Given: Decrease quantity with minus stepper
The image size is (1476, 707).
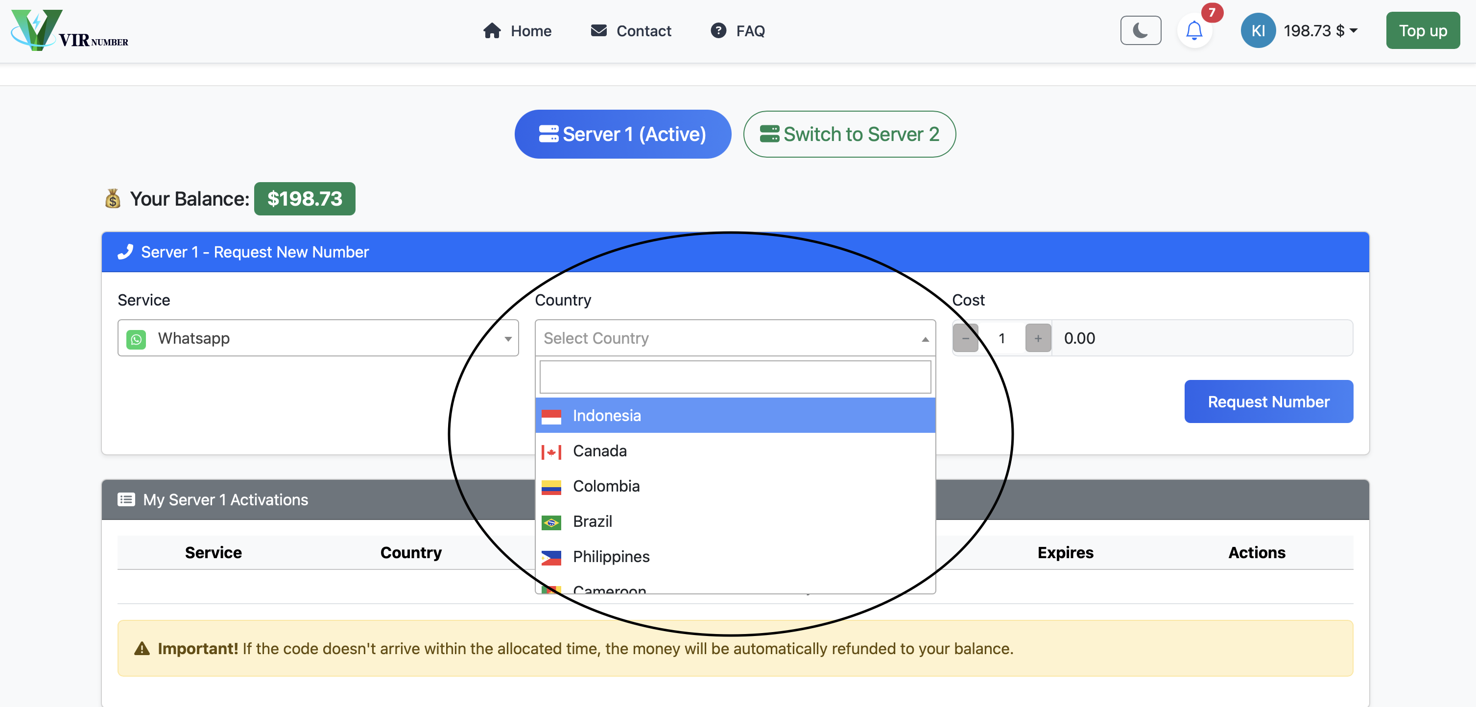Looking at the screenshot, I should coord(966,339).
